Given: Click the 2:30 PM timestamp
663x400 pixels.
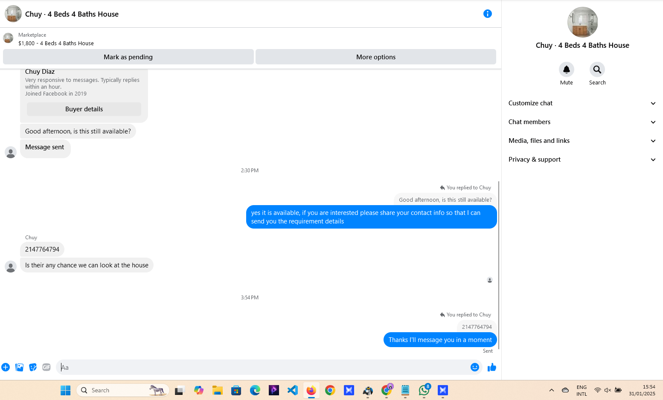Looking at the screenshot, I should (250, 171).
